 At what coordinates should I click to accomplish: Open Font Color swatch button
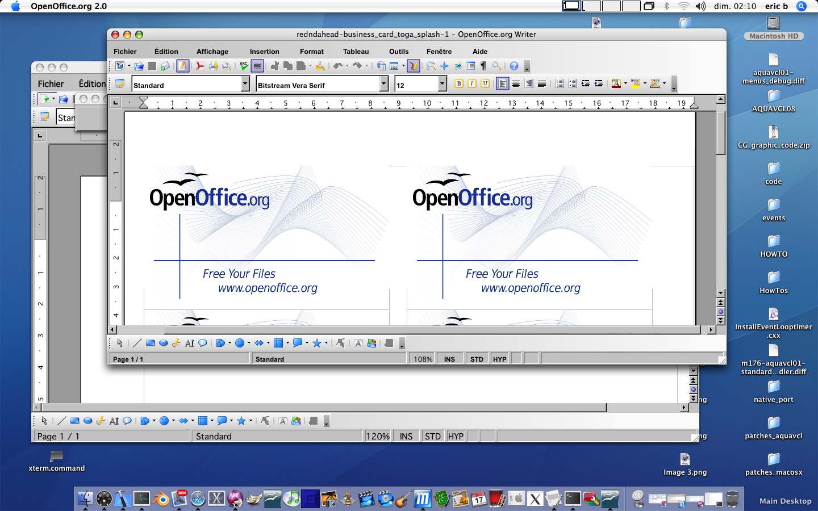point(616,83)
